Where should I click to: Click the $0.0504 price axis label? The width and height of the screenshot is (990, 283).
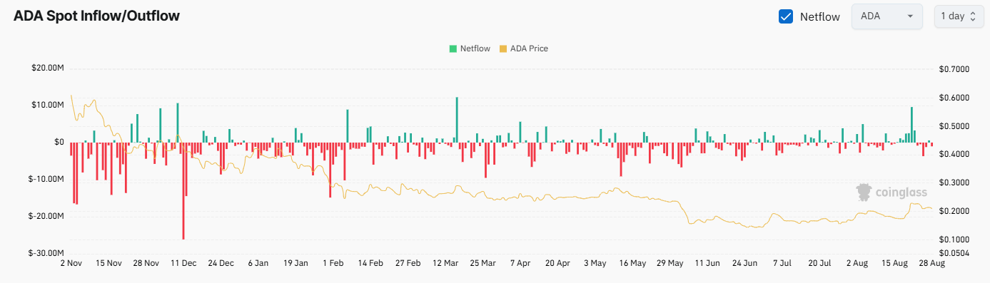pos(955,253)
